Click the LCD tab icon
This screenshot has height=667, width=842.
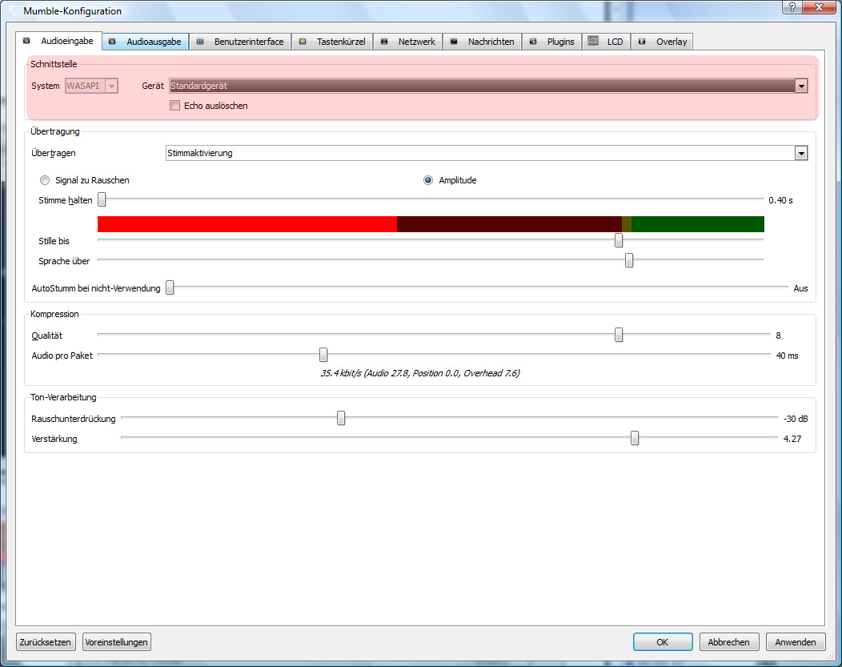593,41
